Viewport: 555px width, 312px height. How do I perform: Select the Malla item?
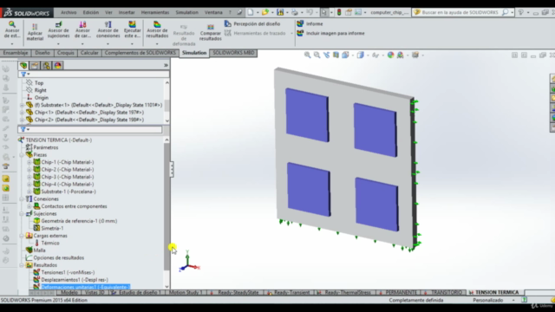click(39, 250)
